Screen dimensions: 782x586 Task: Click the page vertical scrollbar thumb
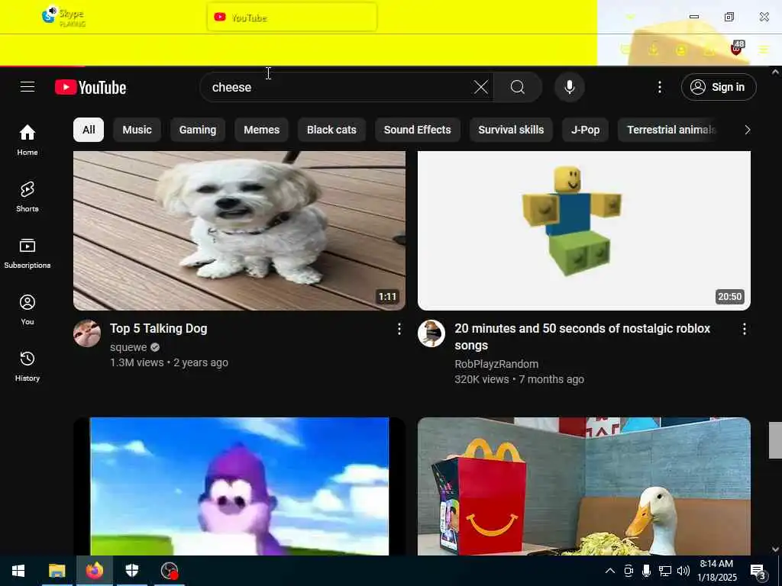[x=775, y=440]
